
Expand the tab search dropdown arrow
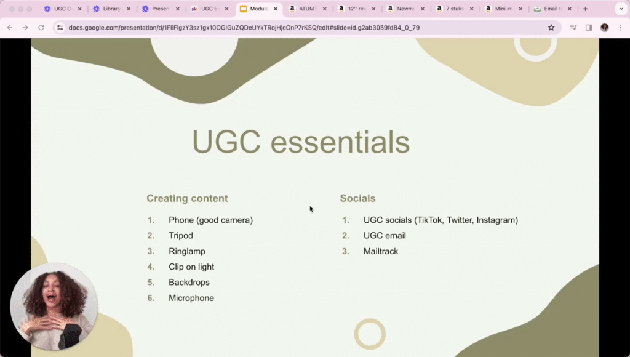tap(621, 9)
